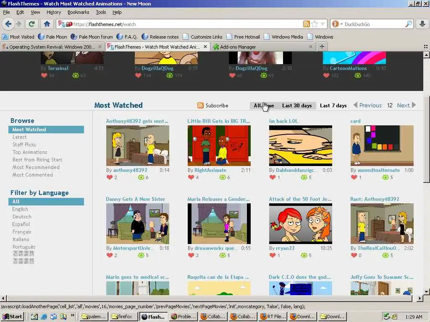This screenshot has height=322, width=430.
Task: Click the eye icon under Rant: Anthony48392
Action: coord(385,255)
